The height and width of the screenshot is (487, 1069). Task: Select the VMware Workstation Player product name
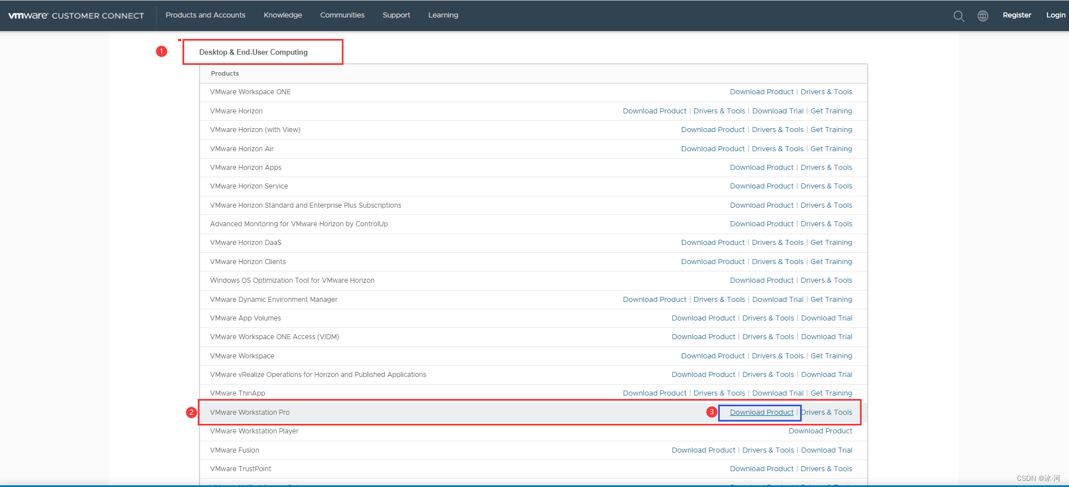tap(254, 431)
